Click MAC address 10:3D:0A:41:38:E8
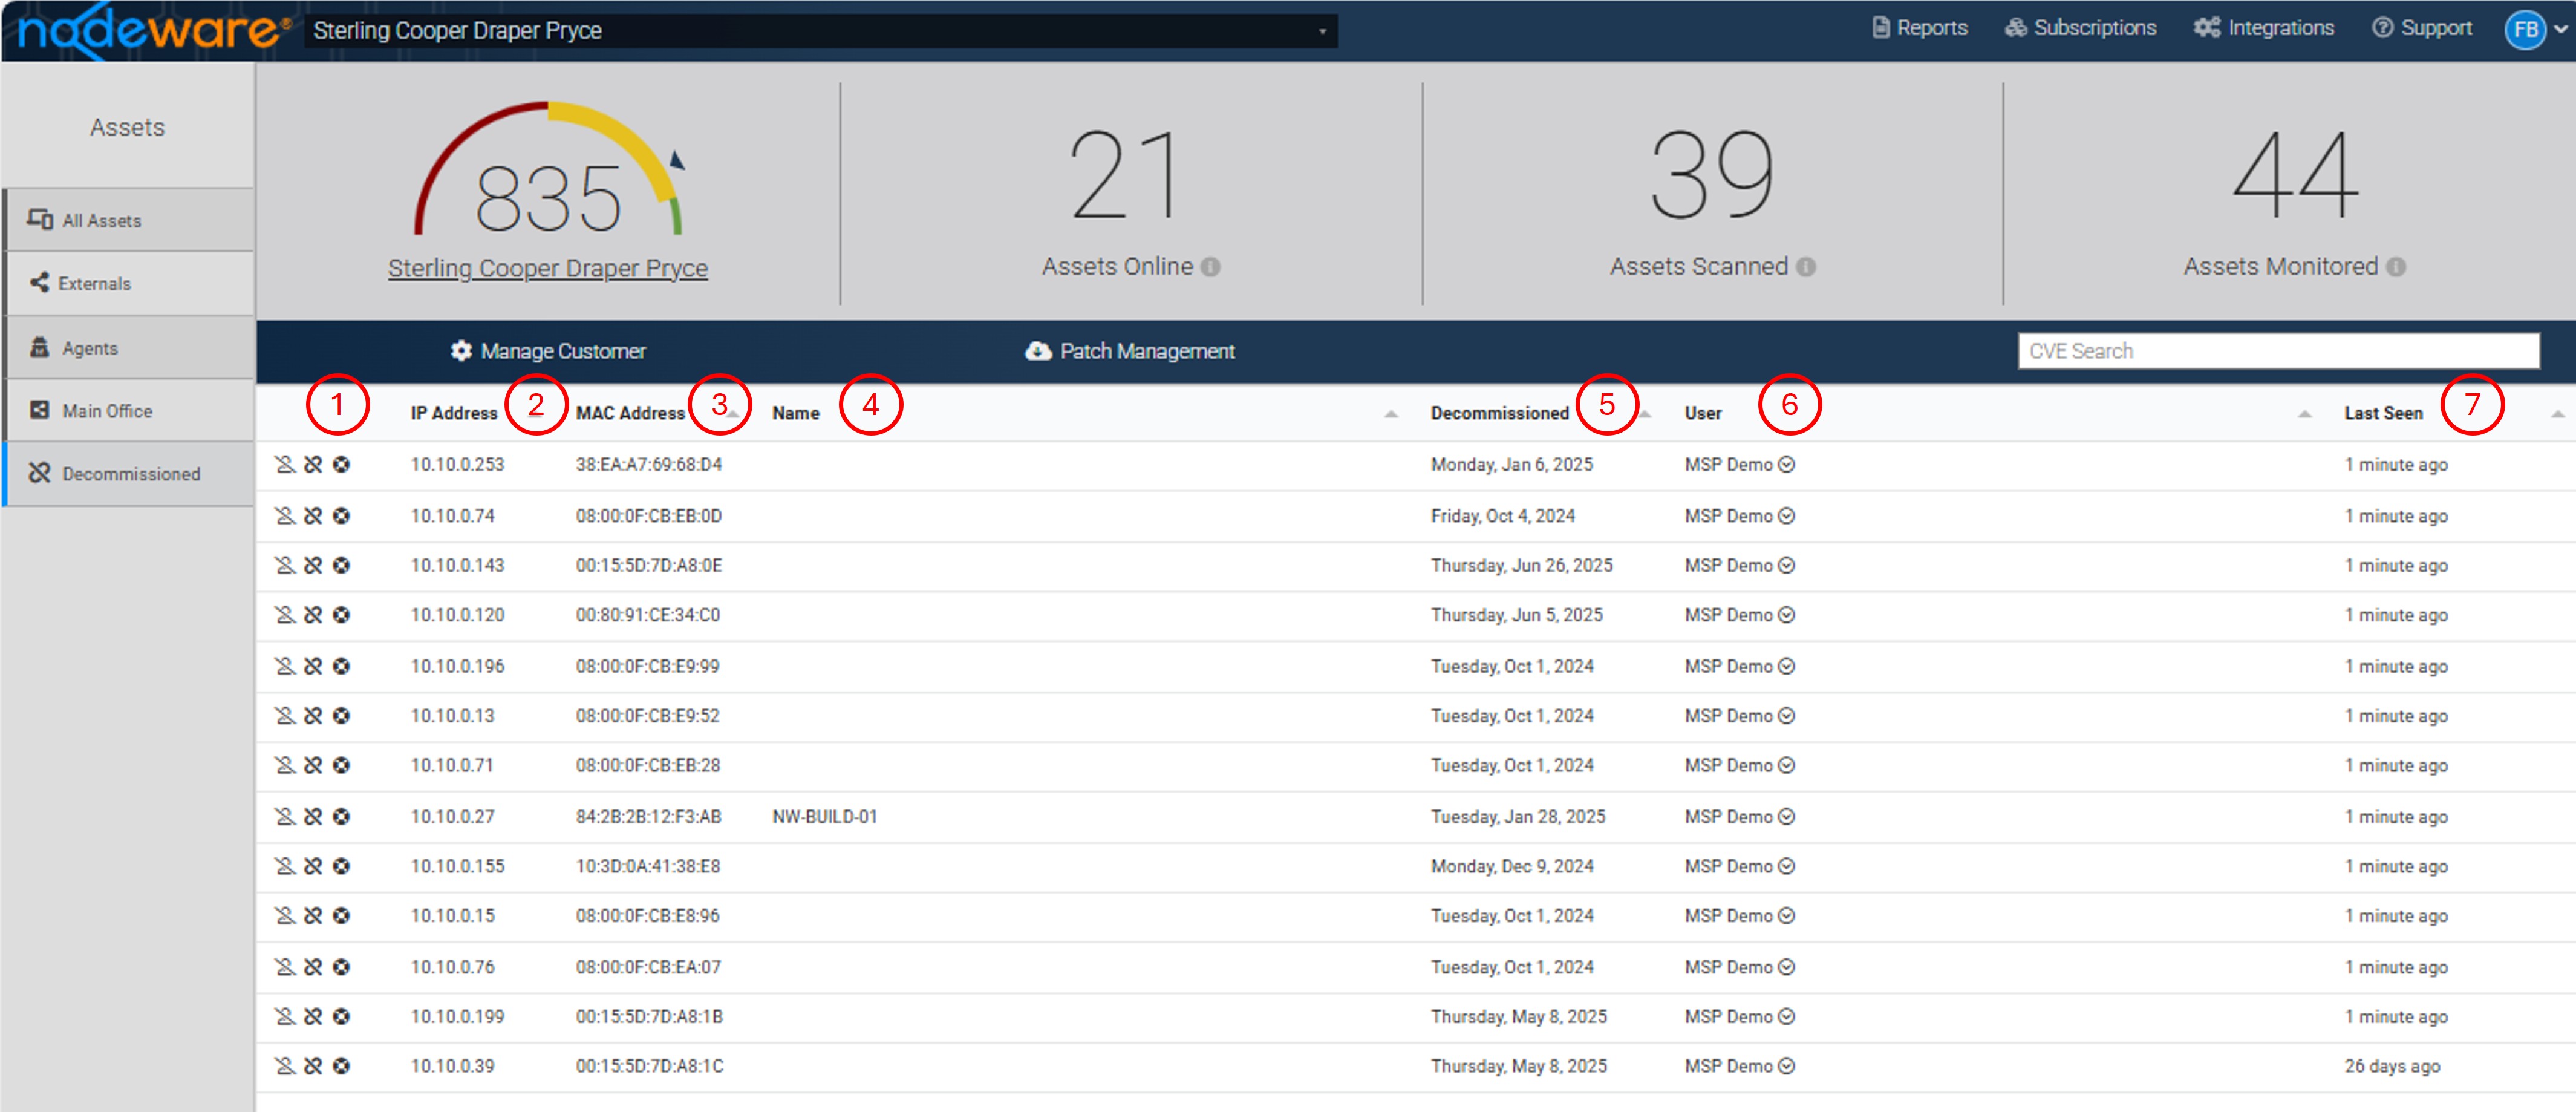The width and height of the screenshot is (2576, 1112). [x=648, y=866]
